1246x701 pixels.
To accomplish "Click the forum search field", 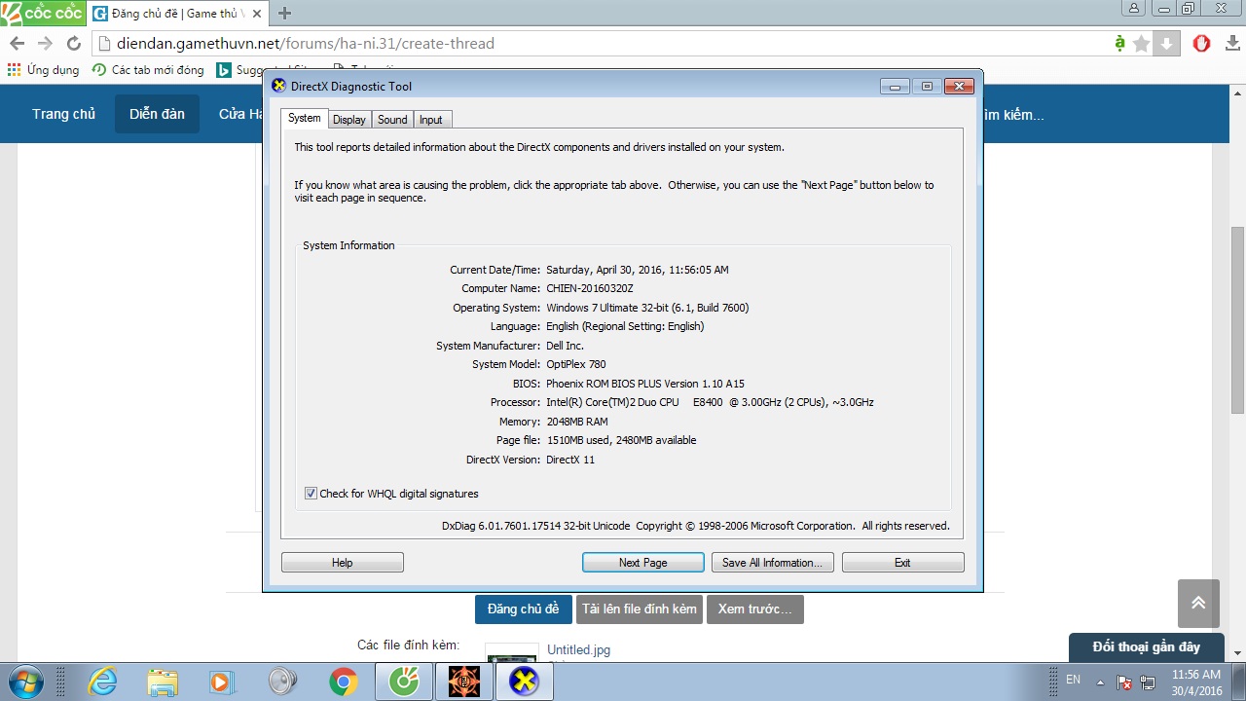I will point(1015,115).
